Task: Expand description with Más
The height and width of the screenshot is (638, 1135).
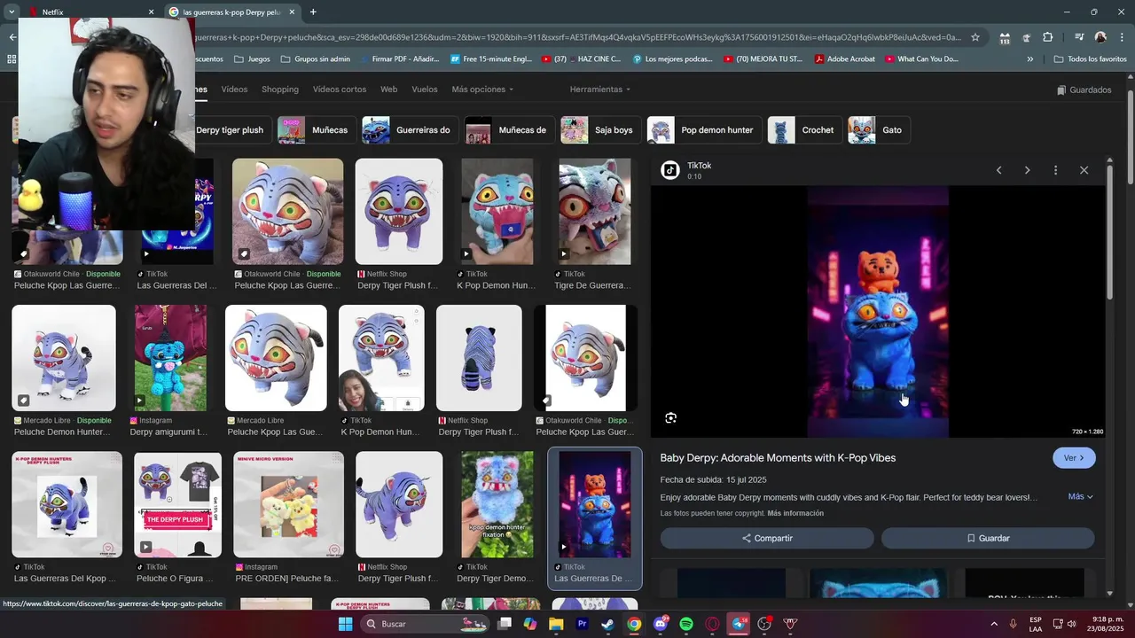Action: (x=1080, y=496)
